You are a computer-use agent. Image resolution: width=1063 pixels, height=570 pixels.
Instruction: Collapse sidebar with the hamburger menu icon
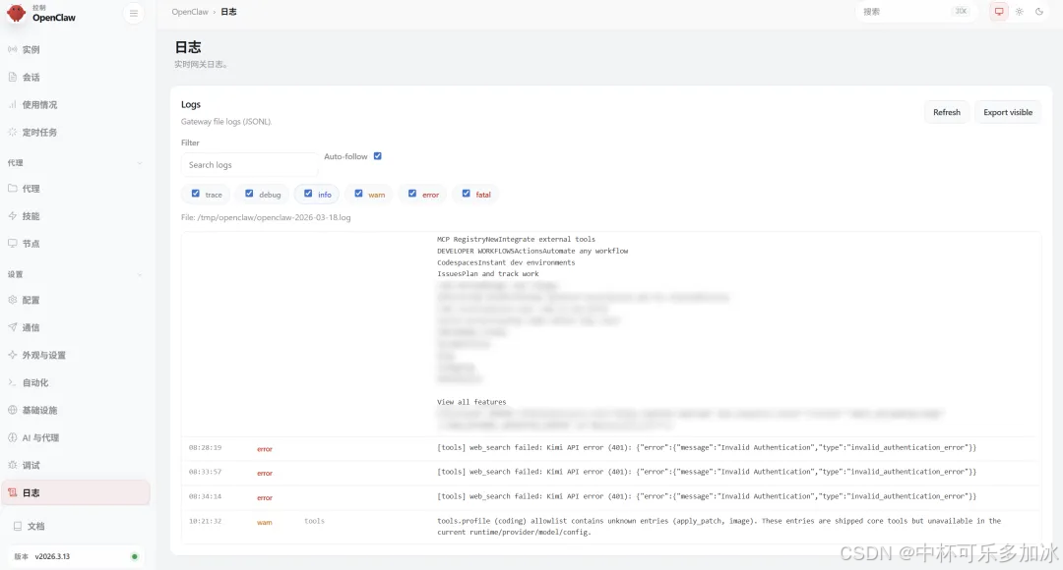point(134,14)
